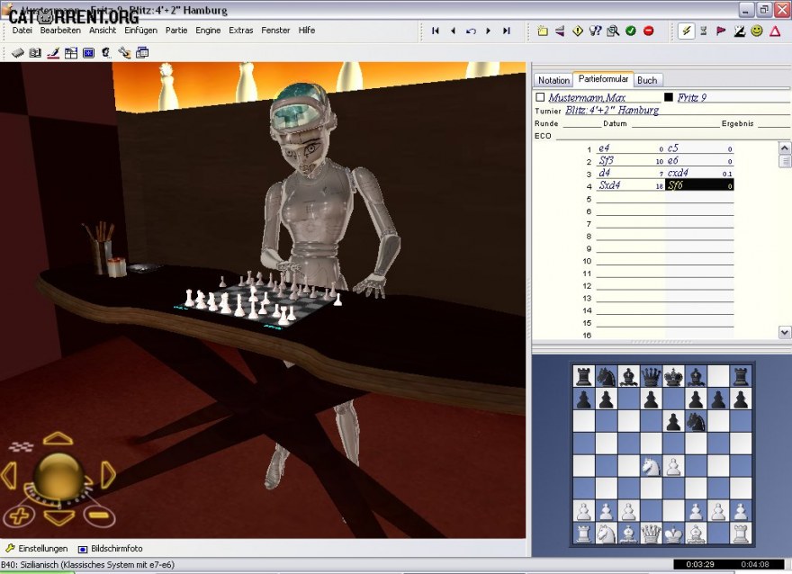The height and width of the screenshot is (574, 792).
Task: Rotate 3D camera with gold right arrow
Action: [x=108, y=474]
